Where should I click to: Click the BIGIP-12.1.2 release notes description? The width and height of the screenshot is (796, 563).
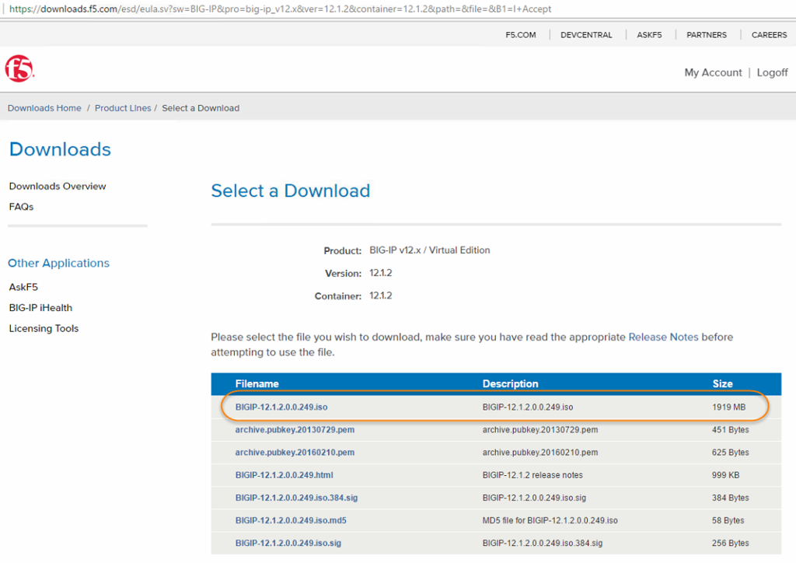tap(532, 475)
